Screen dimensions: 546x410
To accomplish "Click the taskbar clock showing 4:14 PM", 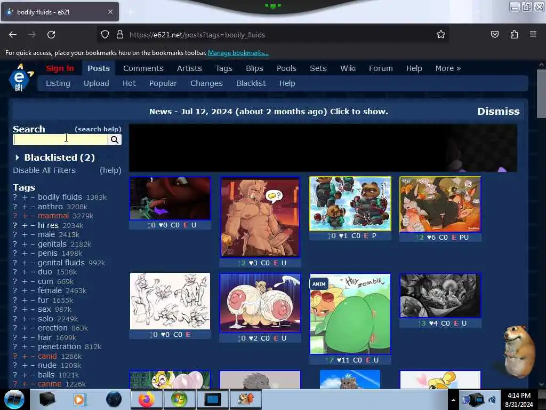I will tap(519, 400).
